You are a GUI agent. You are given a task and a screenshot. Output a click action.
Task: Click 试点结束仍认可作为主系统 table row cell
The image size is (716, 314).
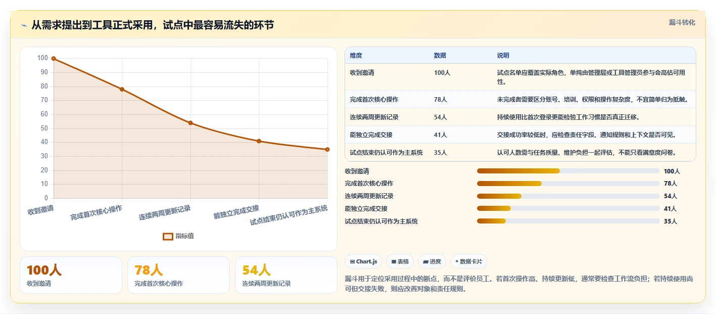(387, 153)
